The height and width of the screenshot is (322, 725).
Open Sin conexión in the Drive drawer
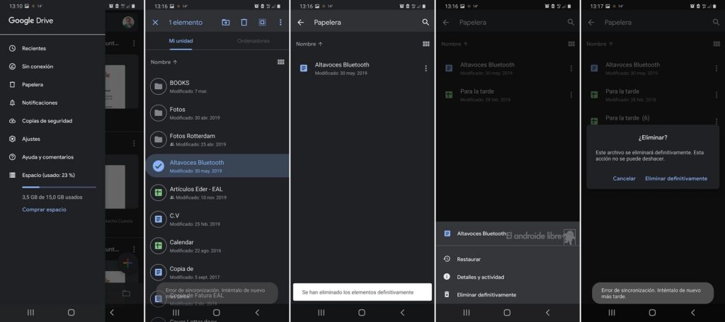point(38,67)
